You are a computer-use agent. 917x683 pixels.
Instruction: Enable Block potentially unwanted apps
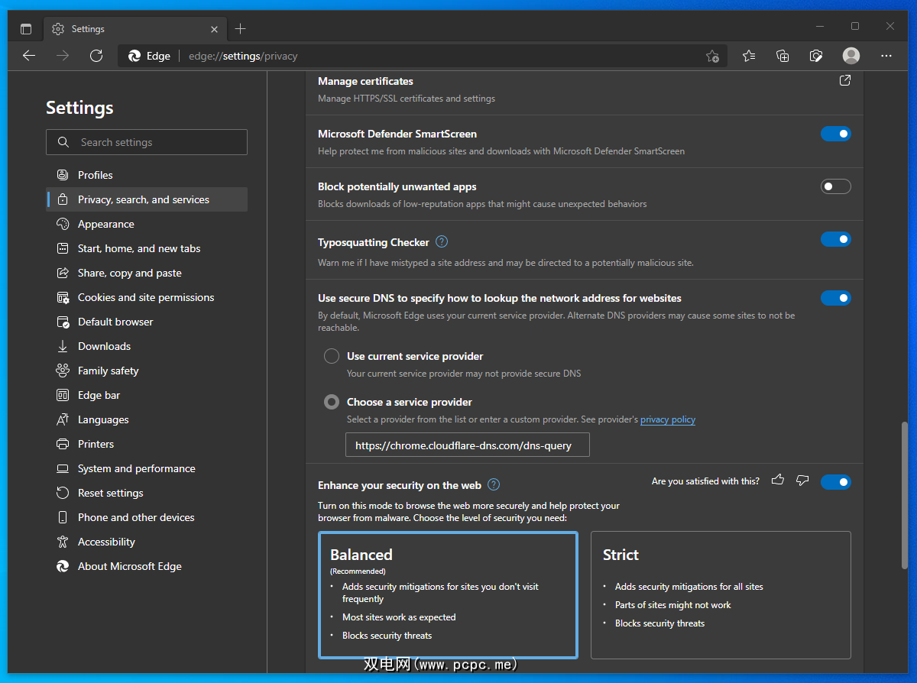[835, 186]
